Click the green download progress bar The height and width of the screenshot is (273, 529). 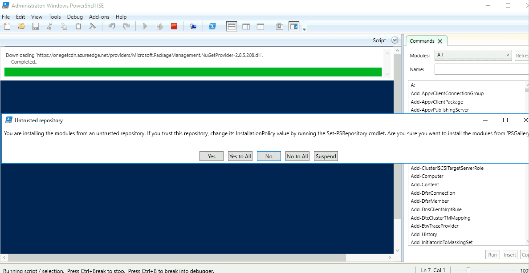click(x=193, y=72)
